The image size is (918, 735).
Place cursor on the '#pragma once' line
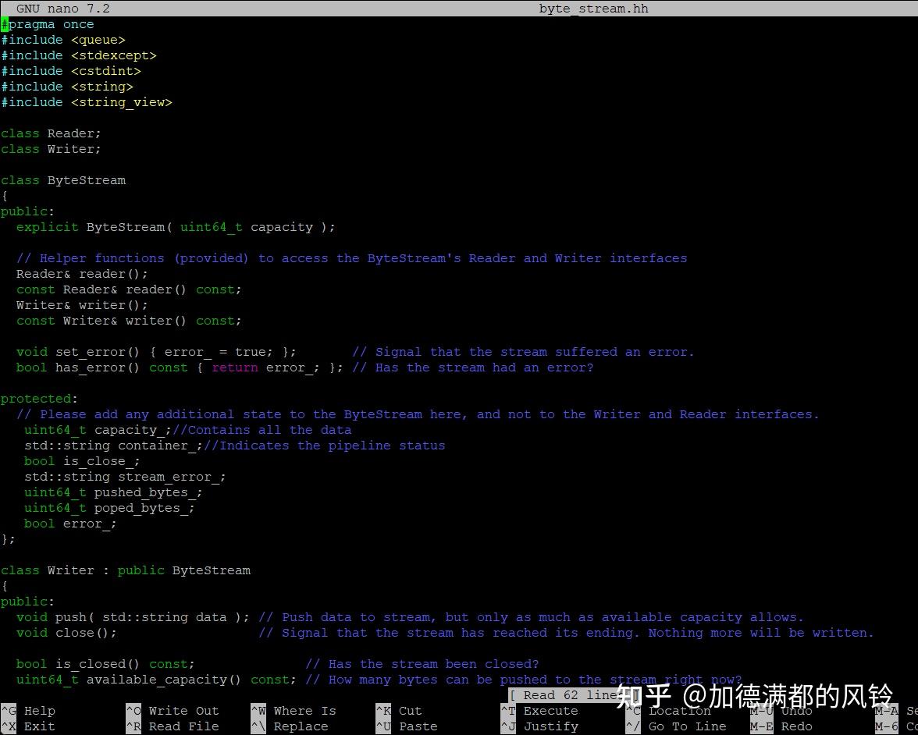pyautogui.click(x=48, y=25)
